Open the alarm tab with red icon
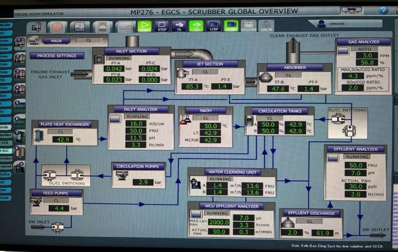The height and width of the screenshot is (252, 398). (57, 27)
